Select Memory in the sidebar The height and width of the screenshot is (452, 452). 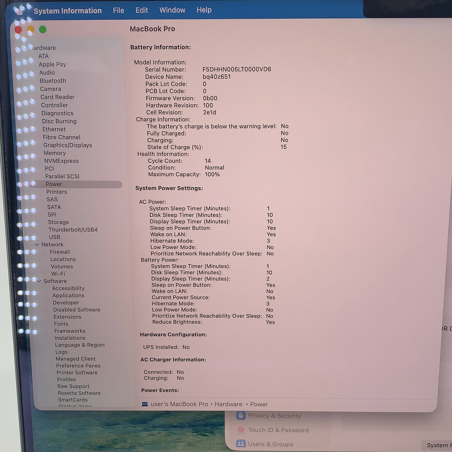55,153
